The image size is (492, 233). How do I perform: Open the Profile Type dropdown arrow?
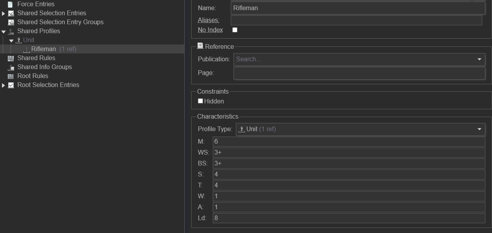(479, 129)
